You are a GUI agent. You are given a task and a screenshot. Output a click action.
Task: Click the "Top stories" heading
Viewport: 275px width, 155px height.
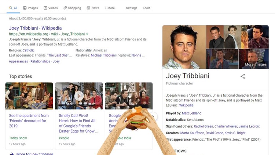tap(21, 76)
